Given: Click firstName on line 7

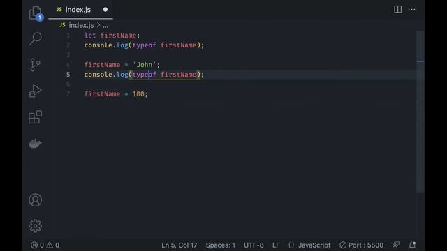Looking at the screenshot, I should (102, 94).
